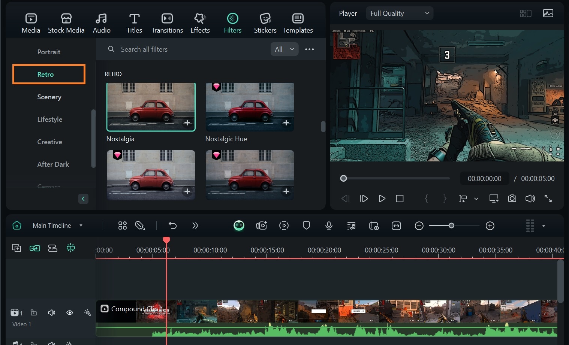The height and width of the screenshot is (345, 569).
Task: Click the fullscreen expand icon in player
Action: click(548, 199)
